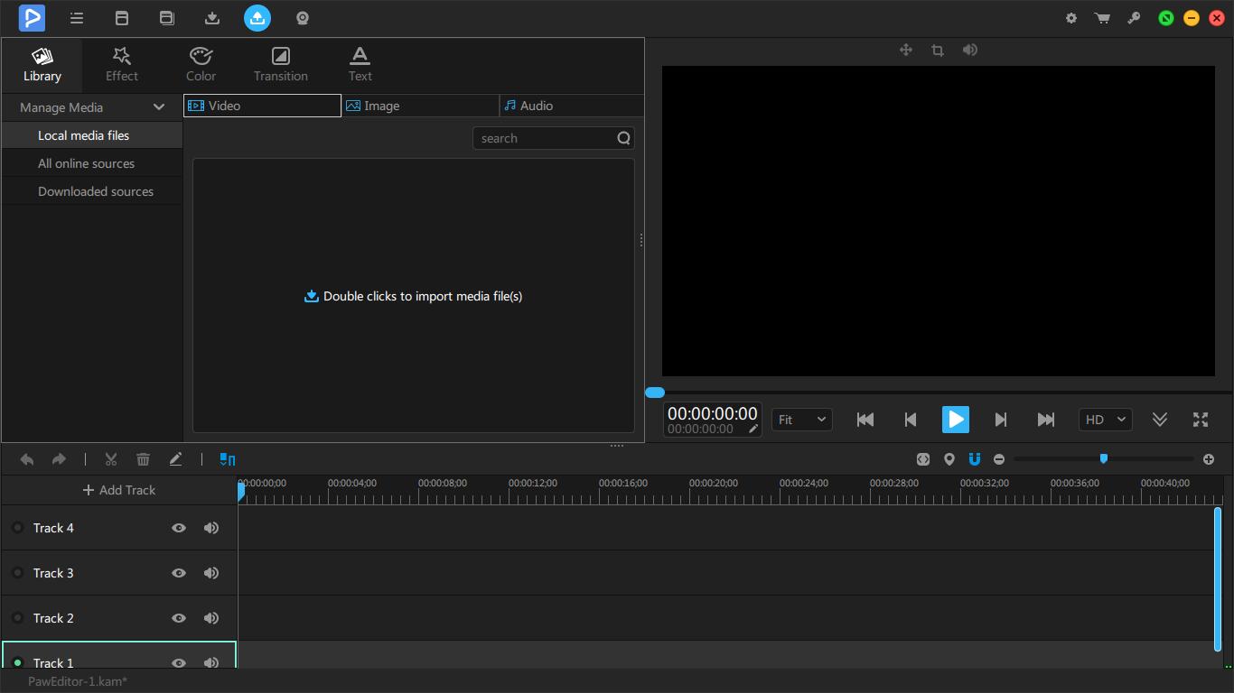Click the undo arrow in timeline toolbar
This screenshot has height=693, width=1234.
coord(27,459)
